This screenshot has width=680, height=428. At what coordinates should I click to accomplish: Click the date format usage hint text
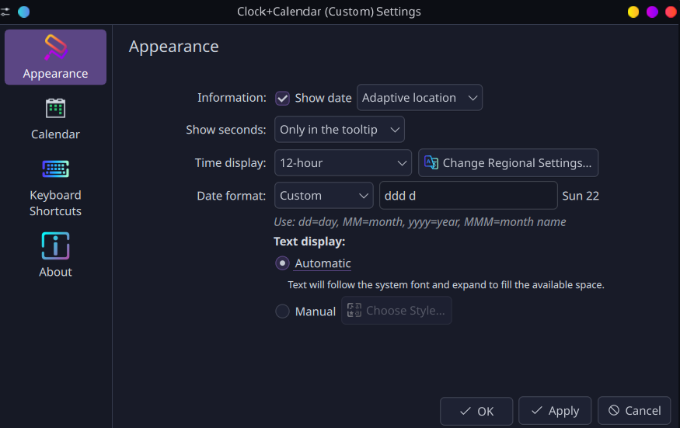(x=420, y=222)
